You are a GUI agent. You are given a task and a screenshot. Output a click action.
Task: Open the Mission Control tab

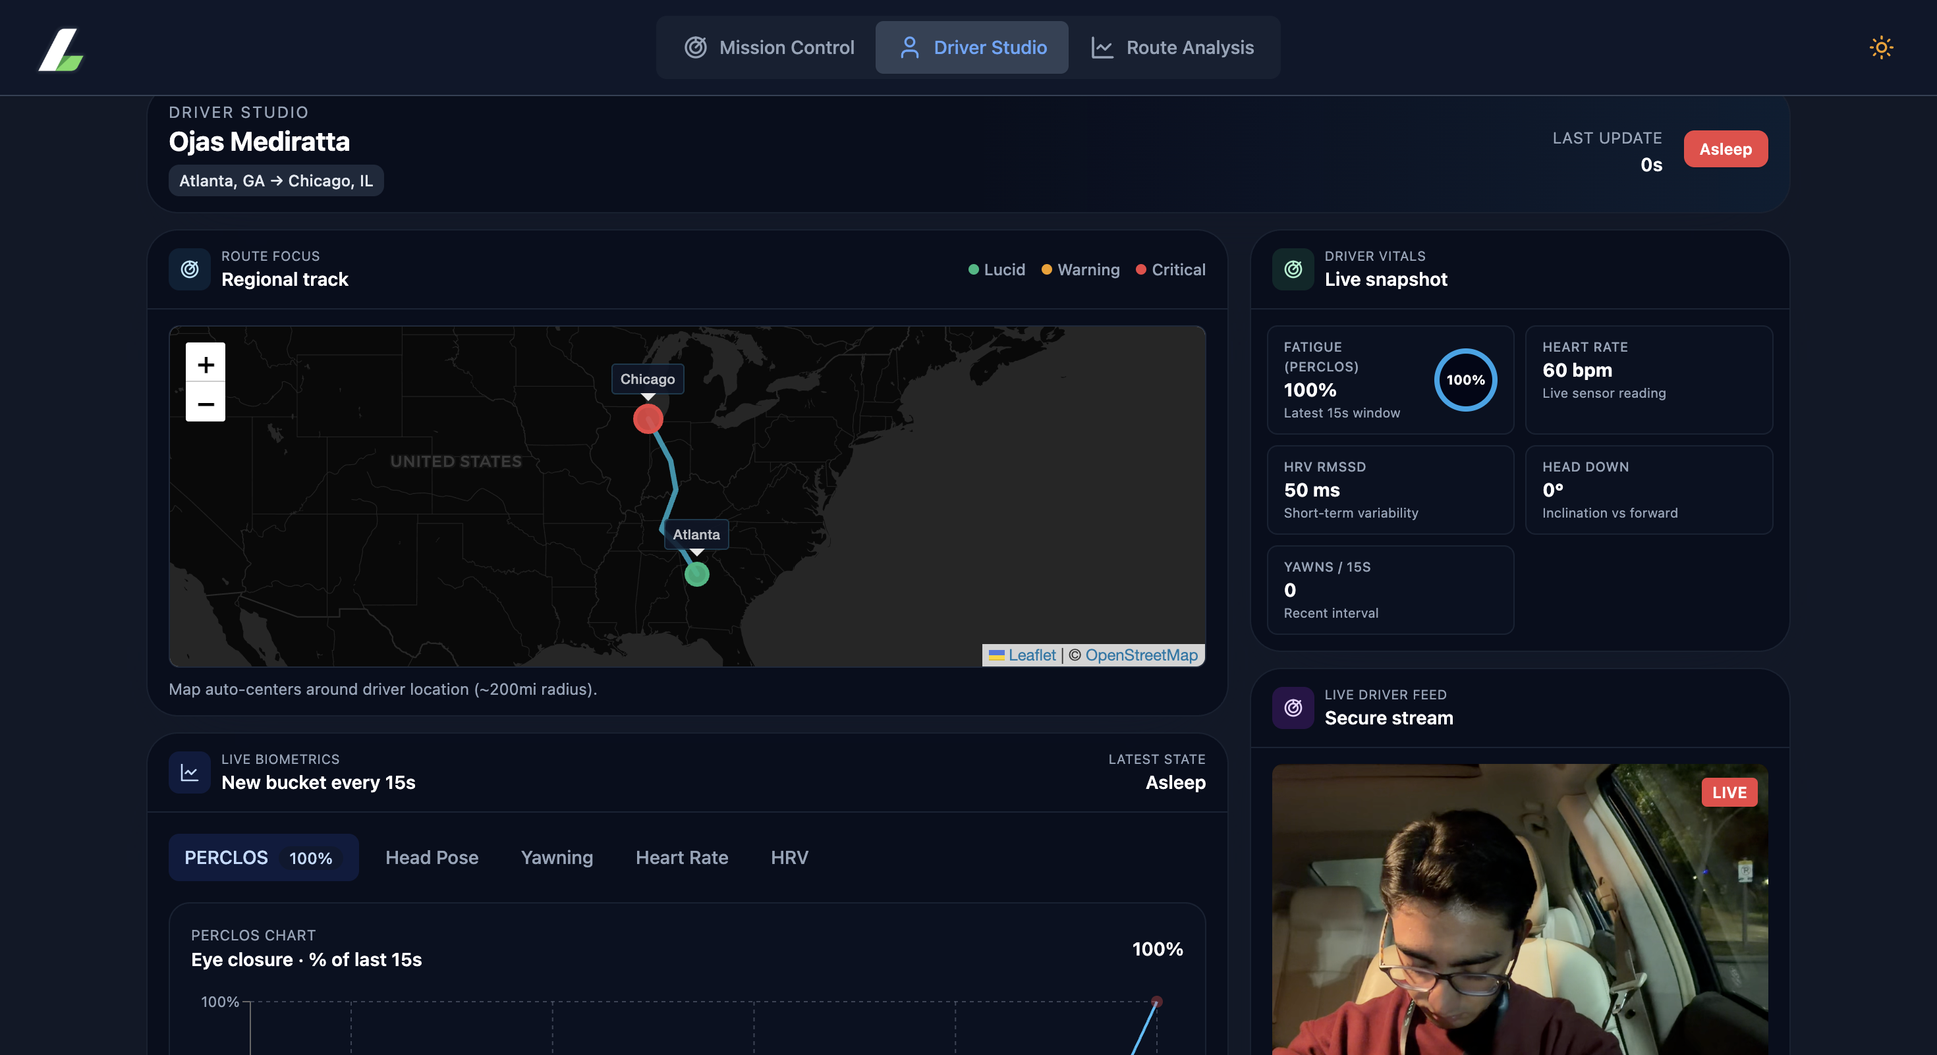pyautogui.click(x=768, y=47)
